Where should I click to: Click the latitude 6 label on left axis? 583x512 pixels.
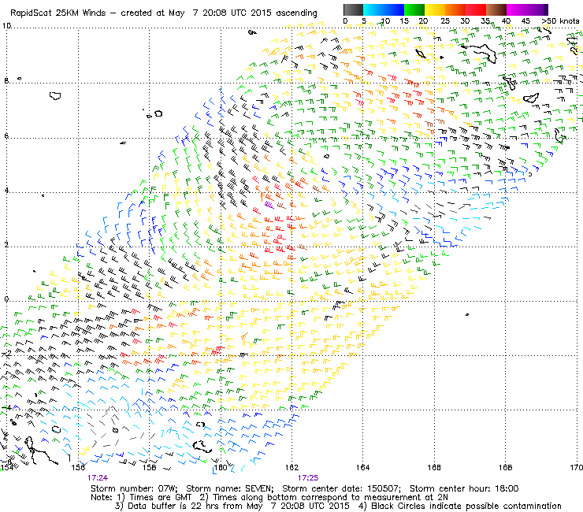pyautogui.click(x=6, y=135)
